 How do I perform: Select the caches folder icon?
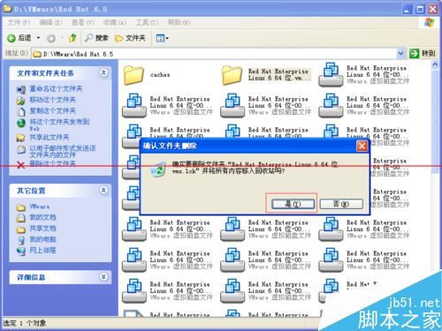click(x=133, y=75)
